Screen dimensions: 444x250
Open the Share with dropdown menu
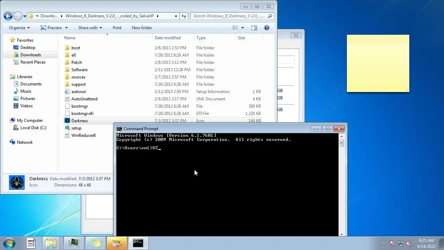[90, 28]
